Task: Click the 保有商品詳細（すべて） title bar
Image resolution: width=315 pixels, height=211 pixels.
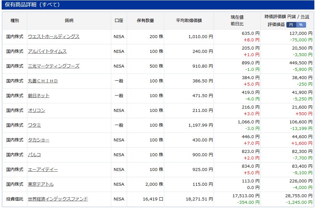Action: (158, 5)
